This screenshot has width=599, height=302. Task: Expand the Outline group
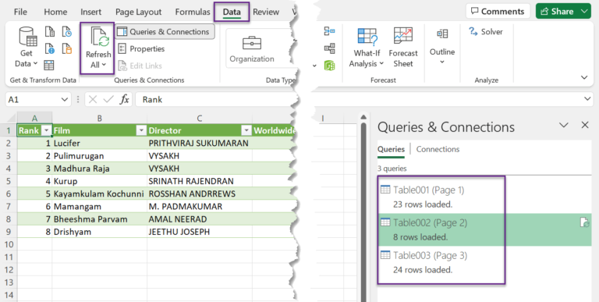442,47
